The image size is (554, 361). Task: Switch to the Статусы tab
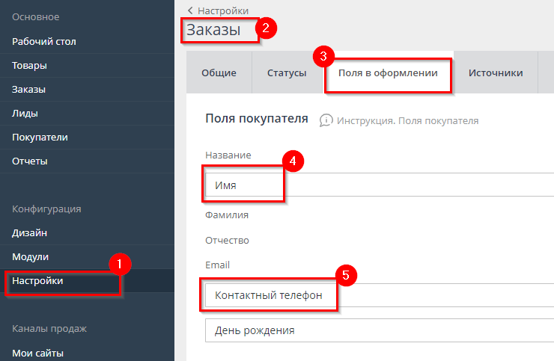(287, 73)
